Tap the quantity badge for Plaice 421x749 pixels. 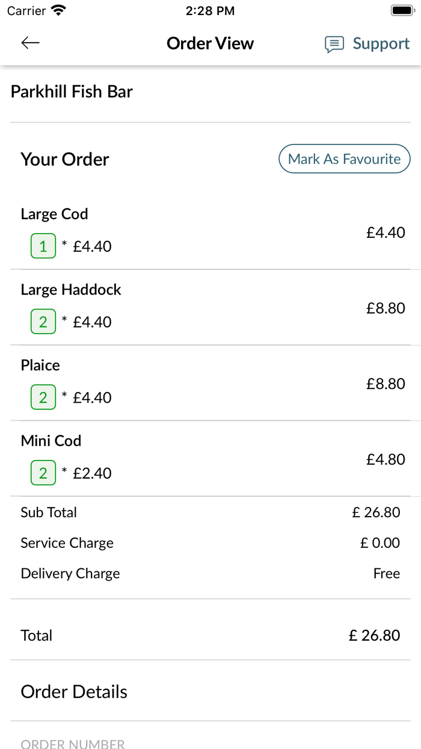[x=43, y=397]
